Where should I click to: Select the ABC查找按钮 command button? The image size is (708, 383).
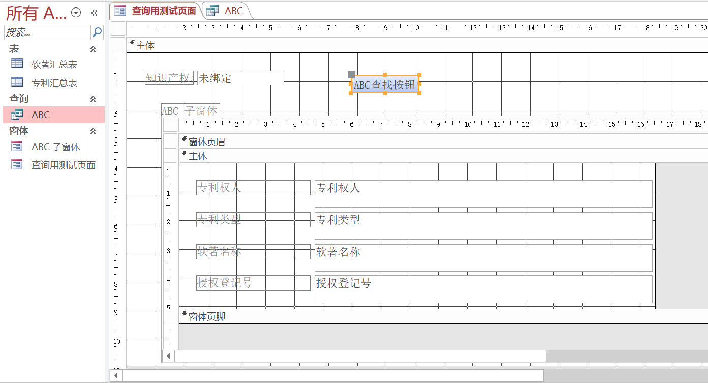click(385, 85)
